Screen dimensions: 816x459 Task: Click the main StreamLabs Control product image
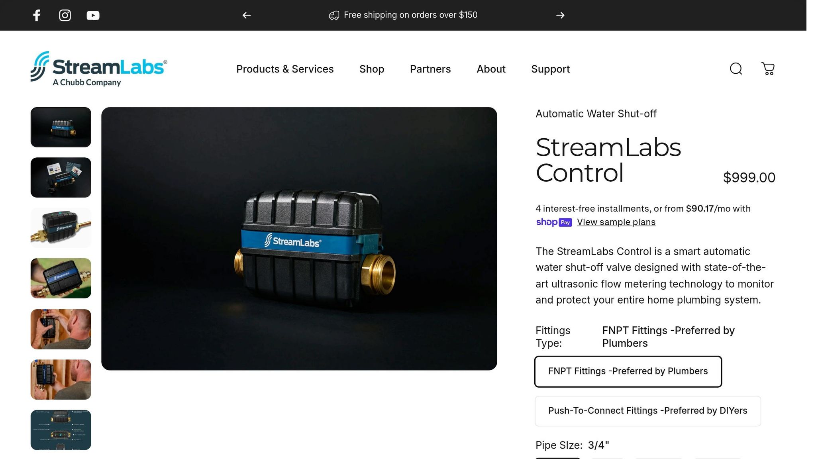[x=299, y=239]
